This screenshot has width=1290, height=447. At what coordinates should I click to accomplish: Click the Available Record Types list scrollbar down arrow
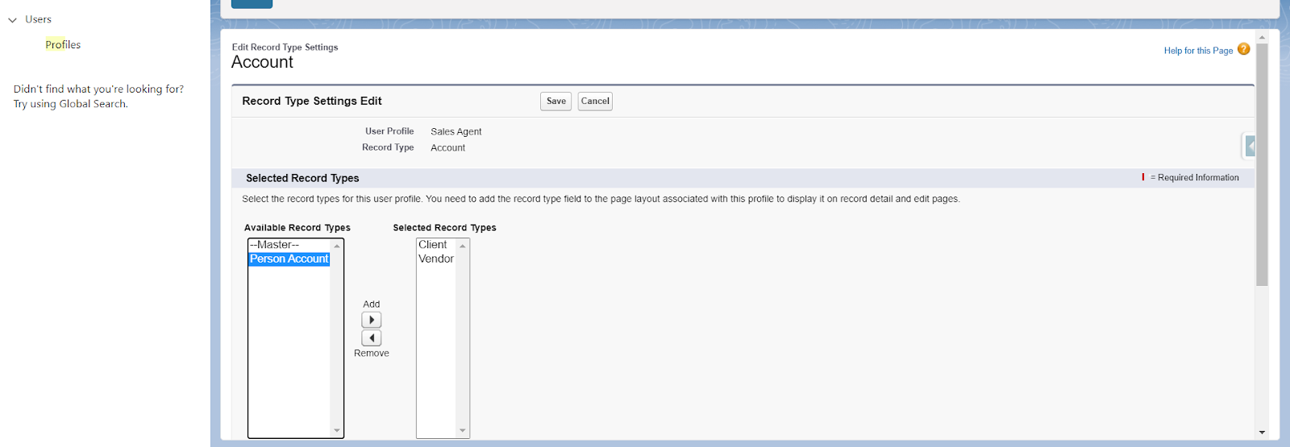337,431
